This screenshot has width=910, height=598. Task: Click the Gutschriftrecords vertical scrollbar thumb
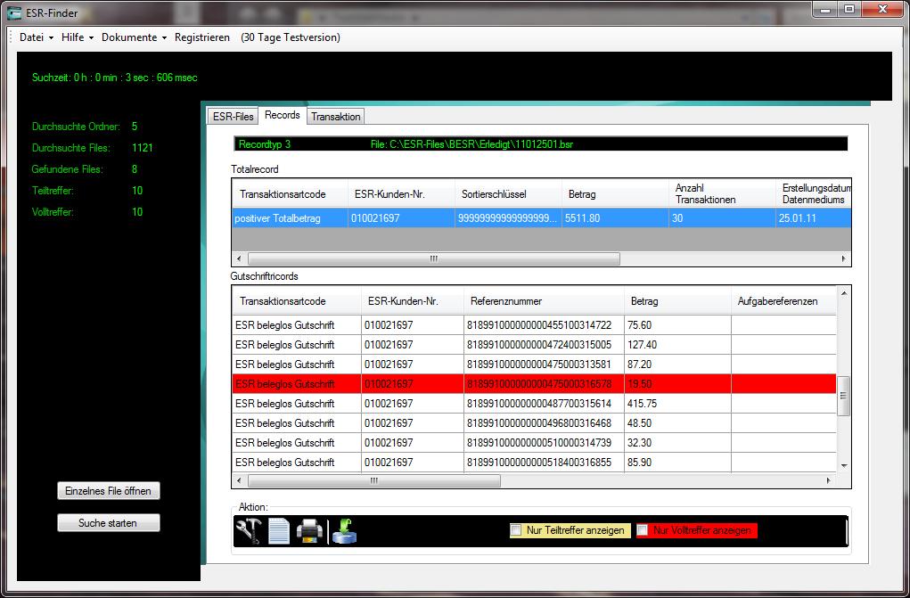[844, 396]
